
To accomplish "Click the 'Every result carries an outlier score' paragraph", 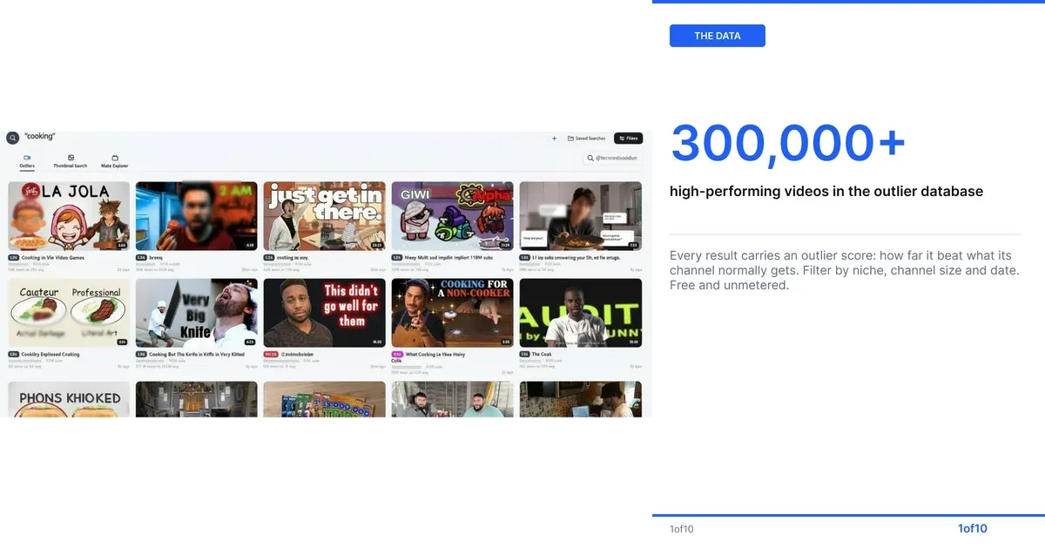I will (845, 270).
